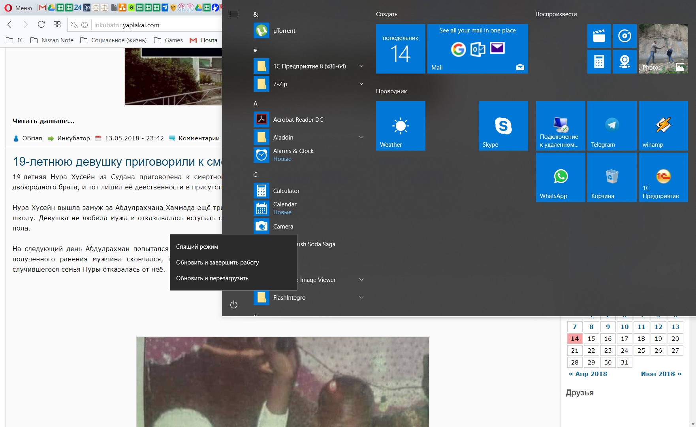Select highlighted day 14 in calendar
Screen dimensions: 696x427
pos(575,339)
